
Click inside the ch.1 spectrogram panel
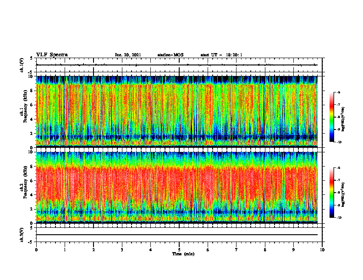(177, 112)
